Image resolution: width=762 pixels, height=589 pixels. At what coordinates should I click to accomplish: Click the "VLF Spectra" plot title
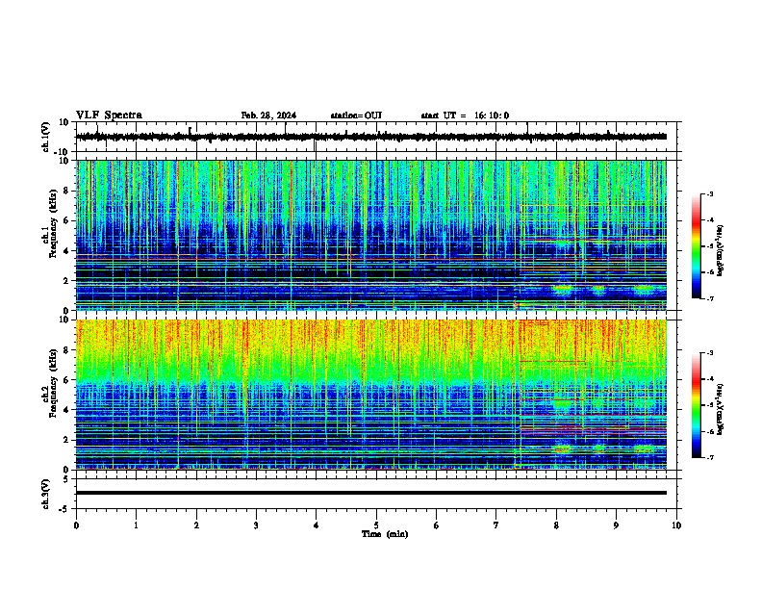pos(109,115)
